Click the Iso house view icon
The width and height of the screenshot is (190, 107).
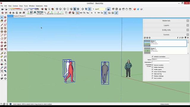pyautogui.click(x=113, y=9)
